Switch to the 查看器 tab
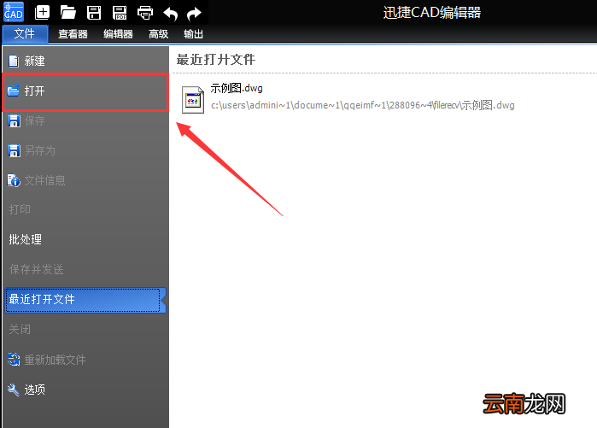Viewport: 597px width, 428px height. point(73,34)
